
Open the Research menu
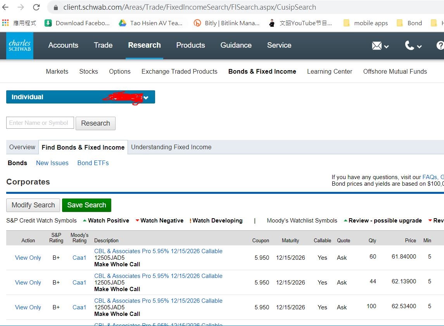144,45
